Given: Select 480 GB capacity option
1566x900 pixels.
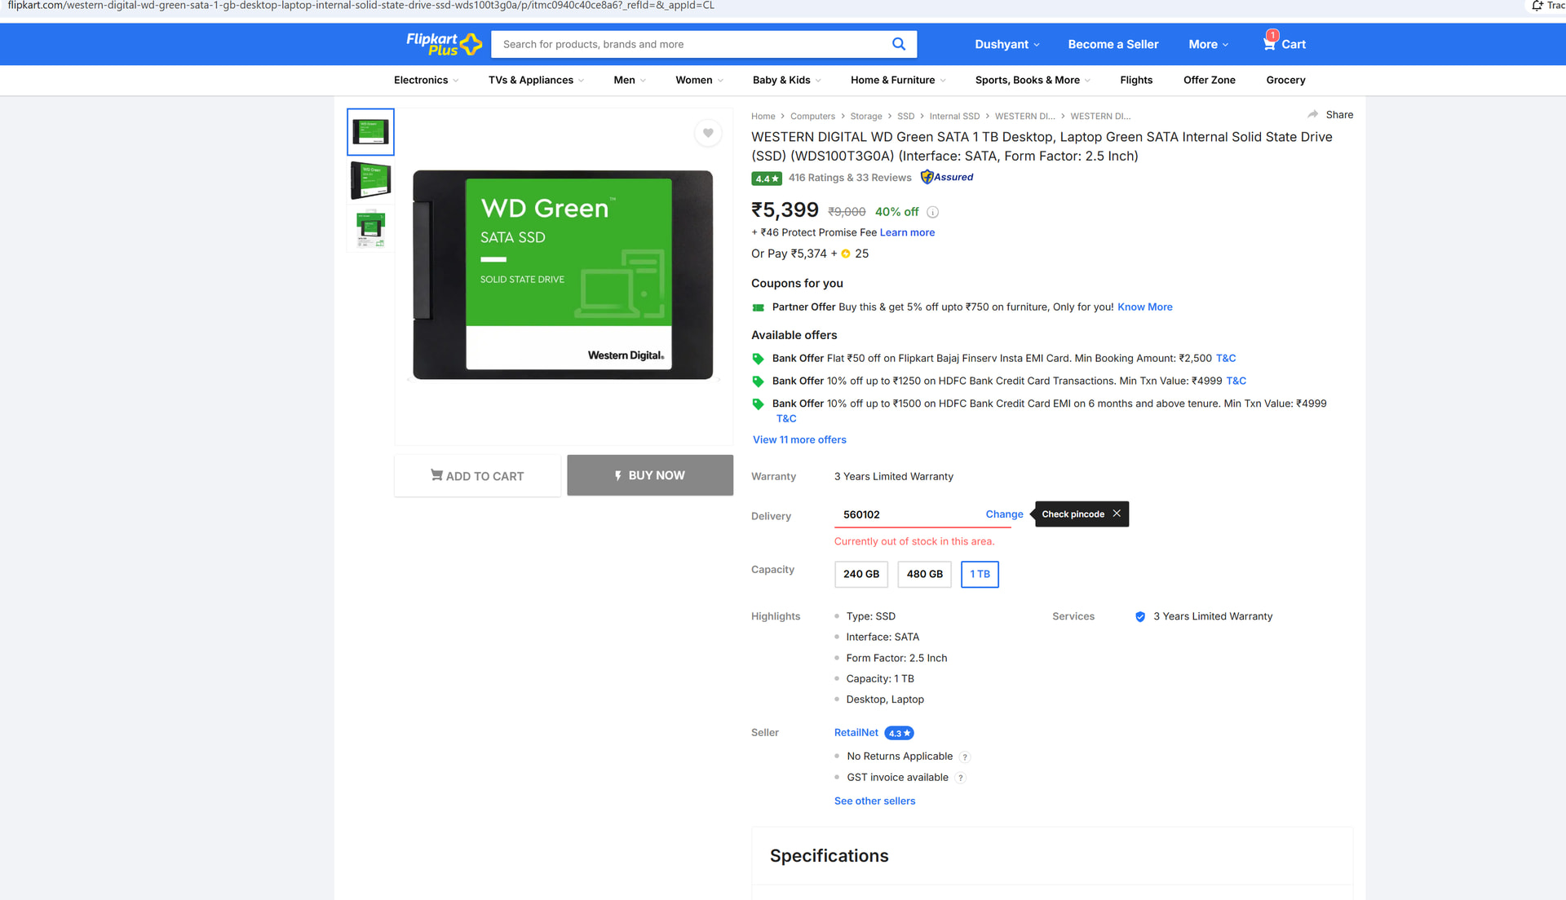Looking at the screenshot, I should (924, 574).
